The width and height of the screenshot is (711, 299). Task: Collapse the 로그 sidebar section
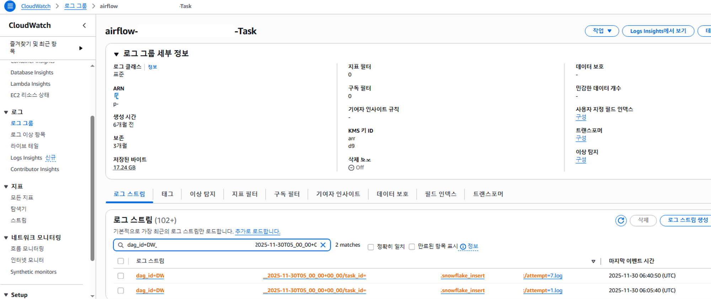click(6, 112)
